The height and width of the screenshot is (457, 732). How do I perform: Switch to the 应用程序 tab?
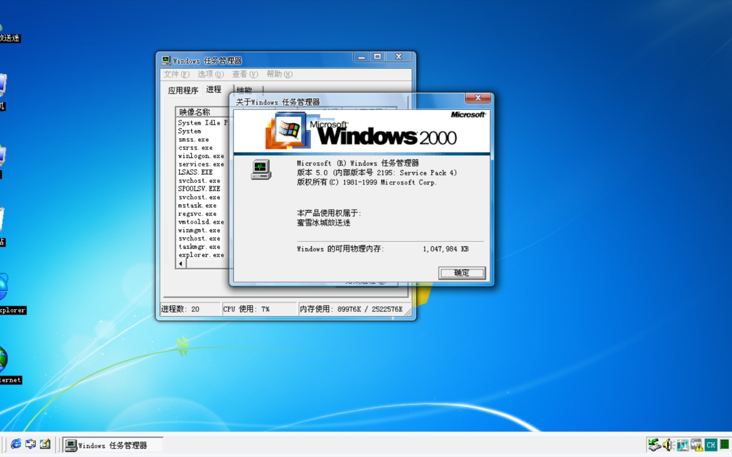[x=183, y=90]
